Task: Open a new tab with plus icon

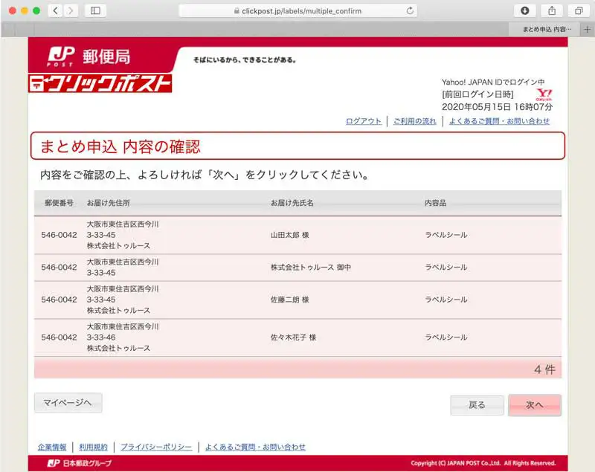Action: 588,29
